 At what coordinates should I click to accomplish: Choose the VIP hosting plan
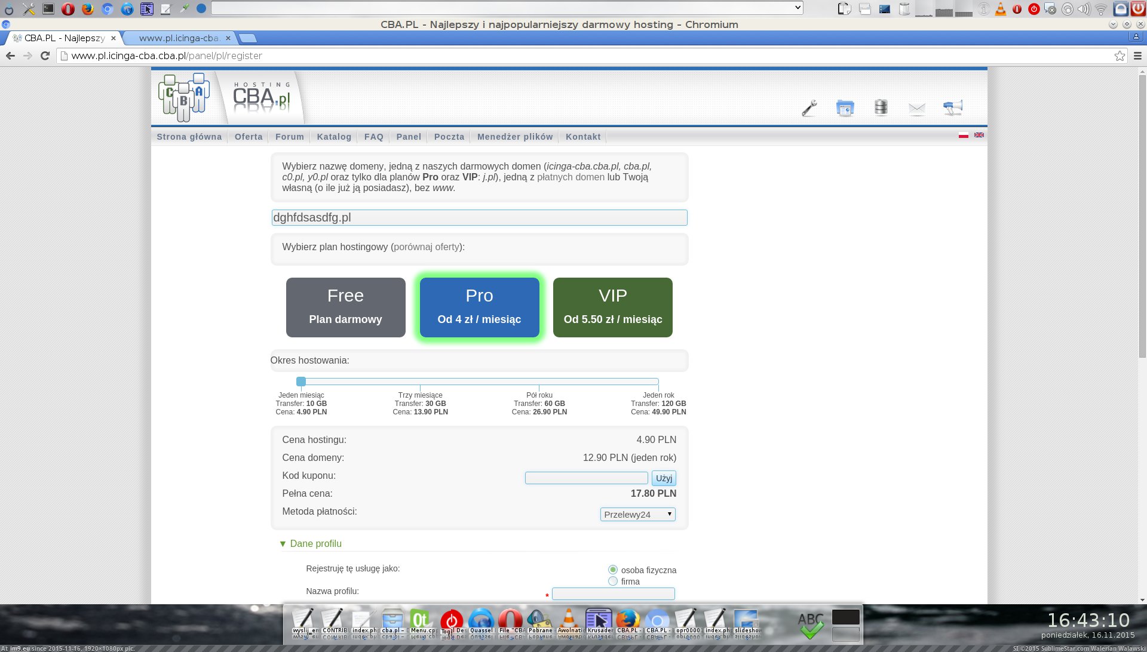tap(612, 307)
